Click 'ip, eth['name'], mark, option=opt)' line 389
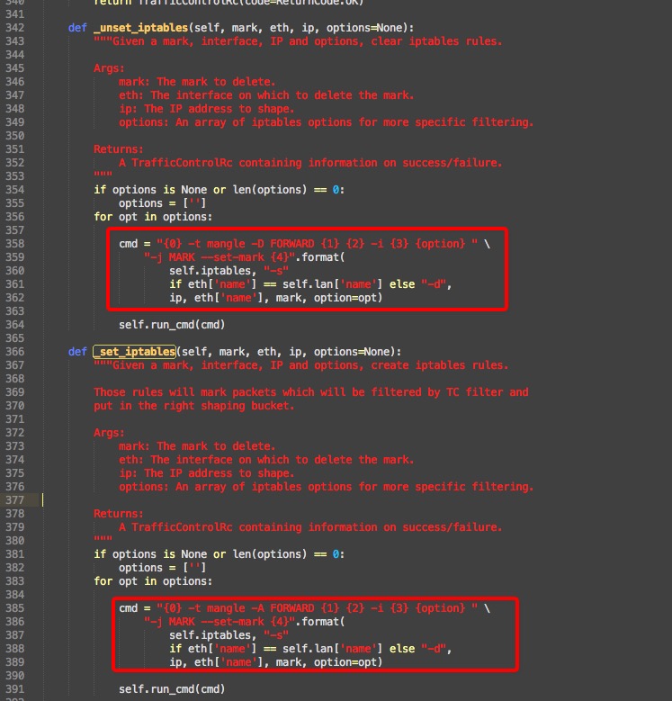 click(x=275, y=662)
